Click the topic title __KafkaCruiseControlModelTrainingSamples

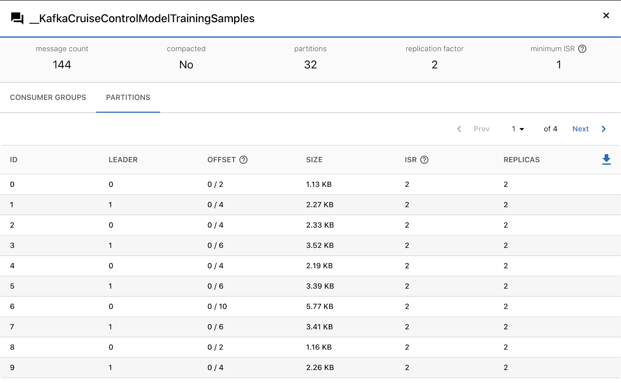(142, 18)
